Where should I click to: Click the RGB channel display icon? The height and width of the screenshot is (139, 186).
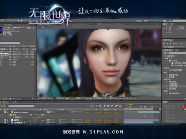coord(73,98)
